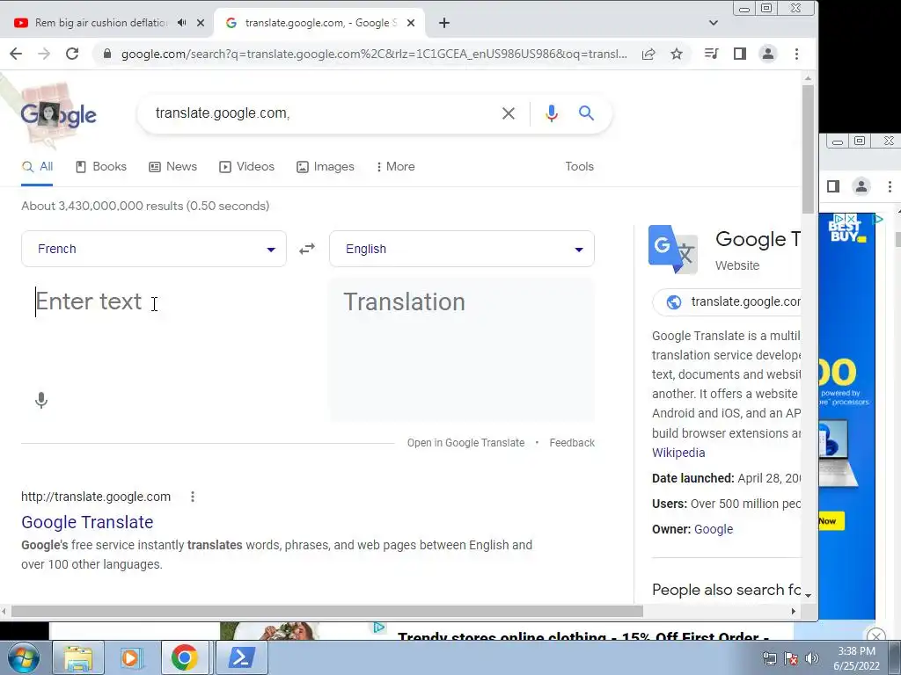Screen dimensions: 901x675
Task: Click the Chrome taskbar icon
Action: click(185, 657)
